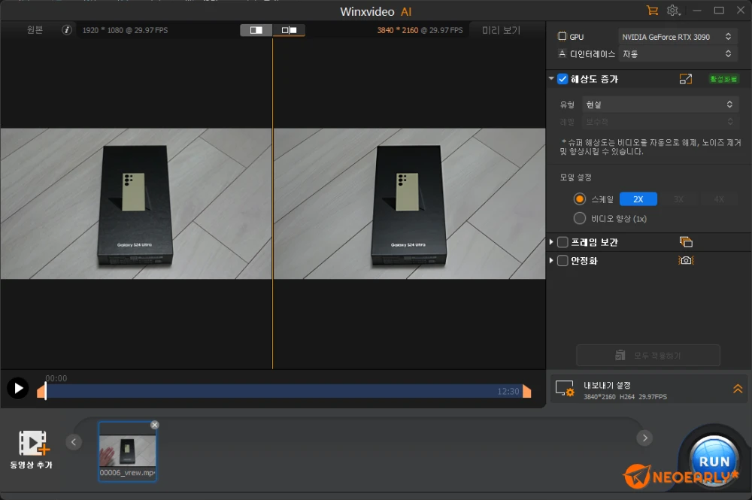Click the 12:30 duration label
Viewport: 752px width, 500px height.
(x=508, y=392)
